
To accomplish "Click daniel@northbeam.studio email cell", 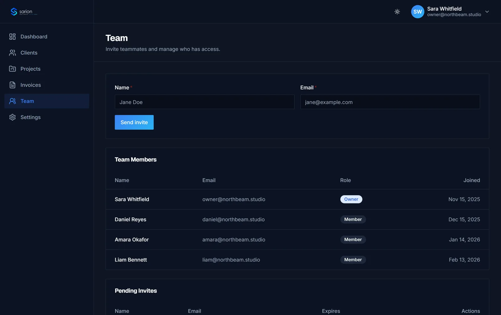I will (233, 220).
